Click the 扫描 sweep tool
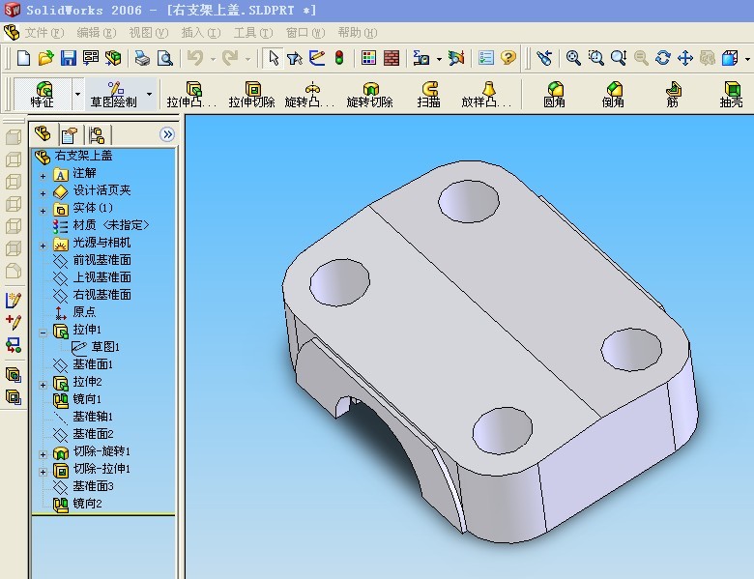Image resolution: width=754 pixels, height=579 pixels. (x=429, y=95)
